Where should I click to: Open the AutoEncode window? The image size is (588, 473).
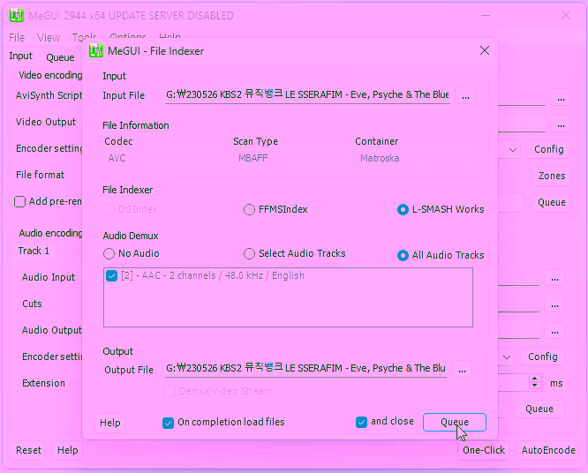pos(548,450)
